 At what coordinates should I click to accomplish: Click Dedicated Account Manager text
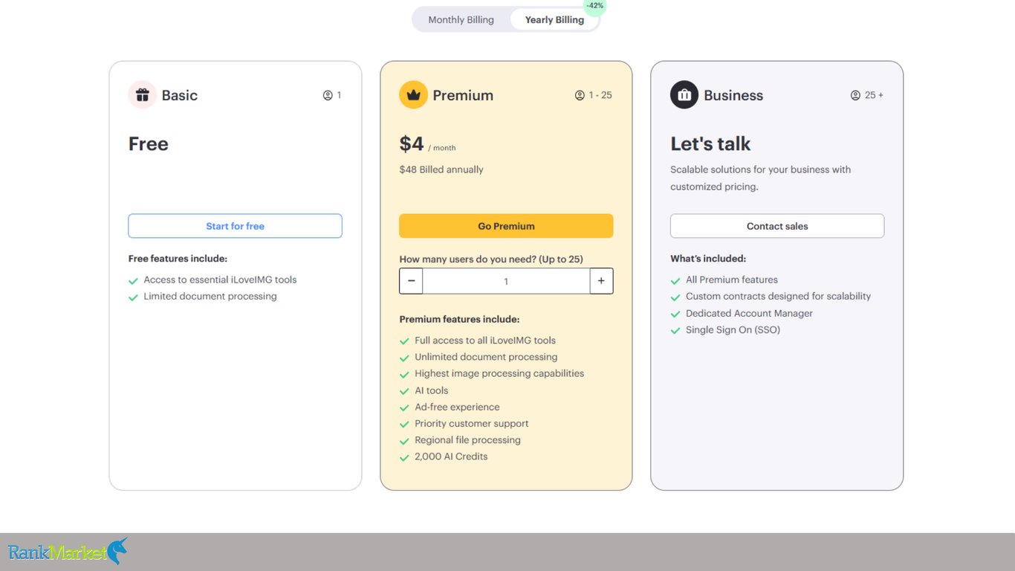tap(749, 314)
